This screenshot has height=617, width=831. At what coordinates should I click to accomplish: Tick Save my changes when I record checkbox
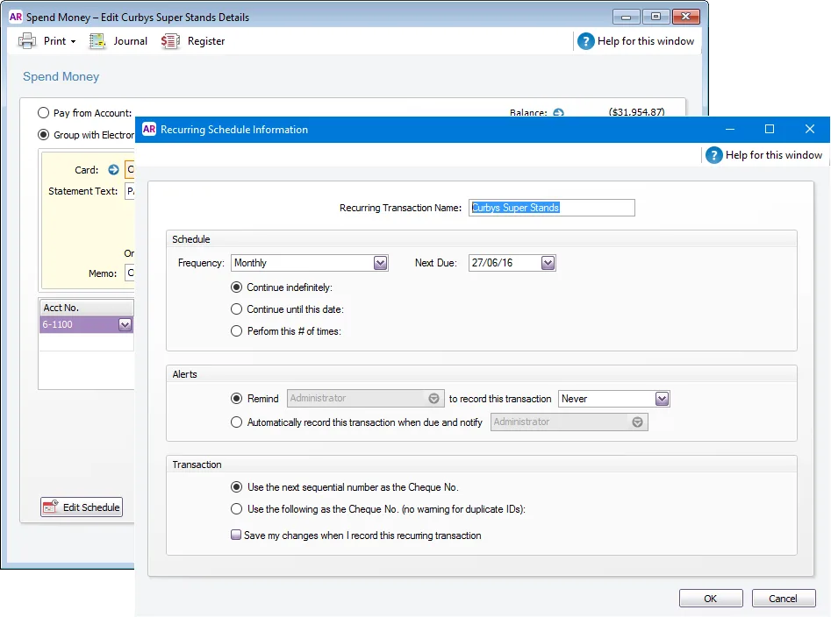click(x=236, y=535)
